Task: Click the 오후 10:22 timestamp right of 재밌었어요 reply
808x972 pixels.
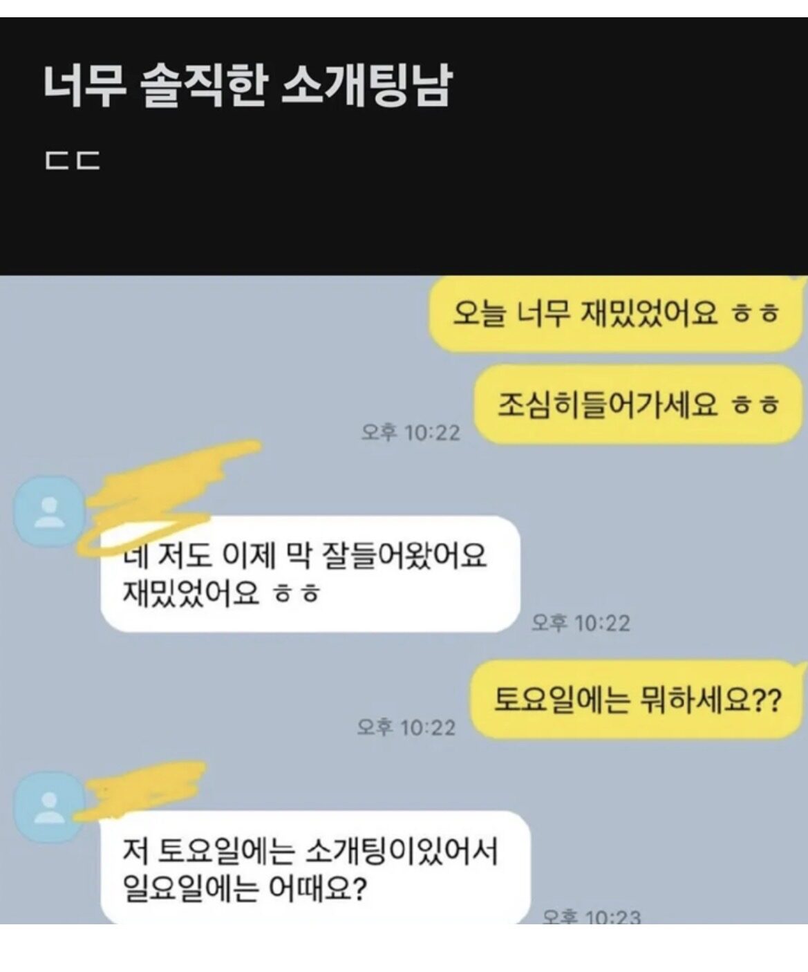Action: (581, 623)
